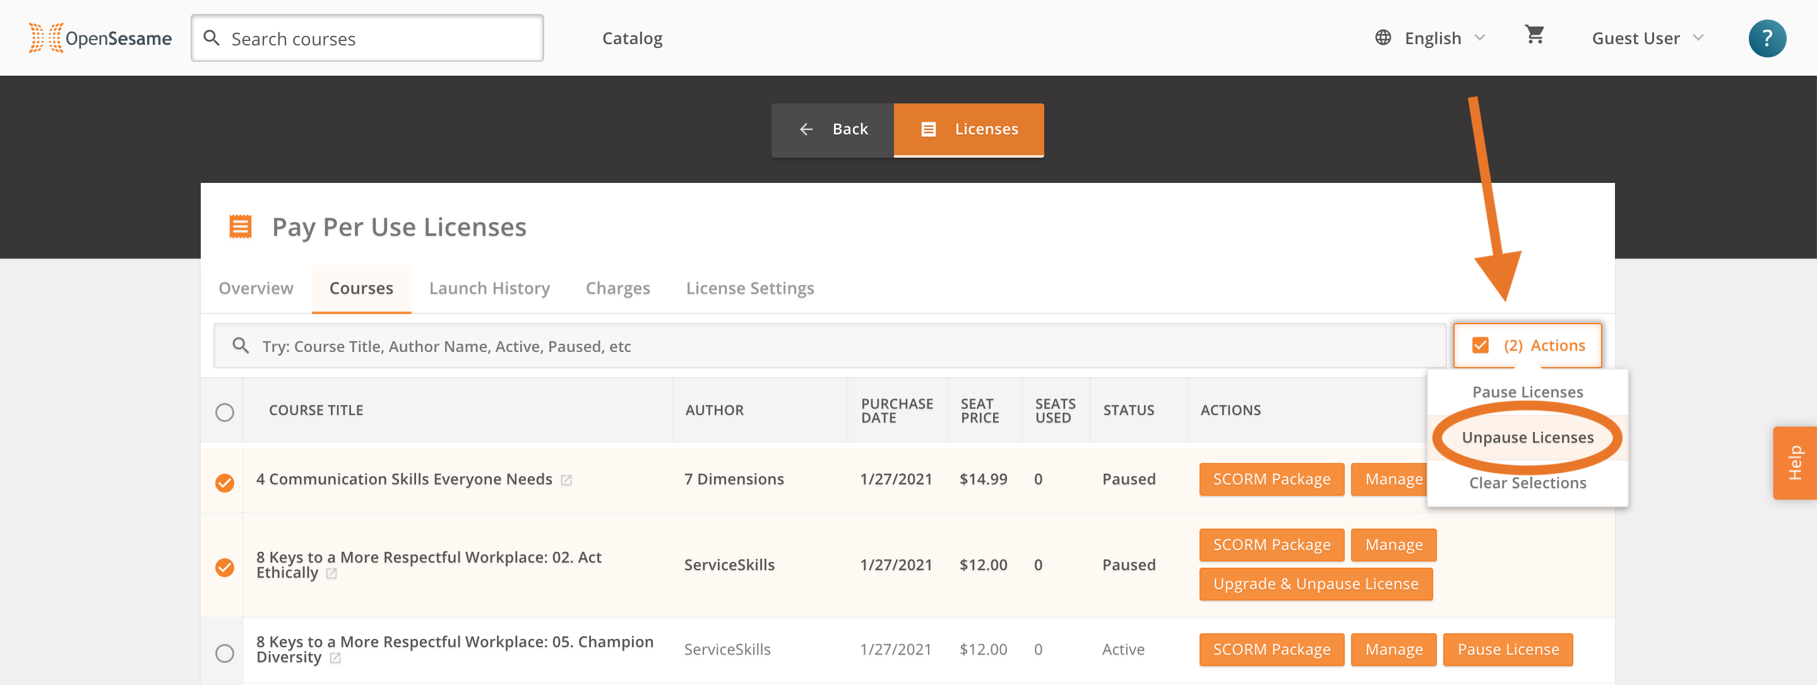
Task: Click the blue question mark help icon
Action: coord(1766,38)
